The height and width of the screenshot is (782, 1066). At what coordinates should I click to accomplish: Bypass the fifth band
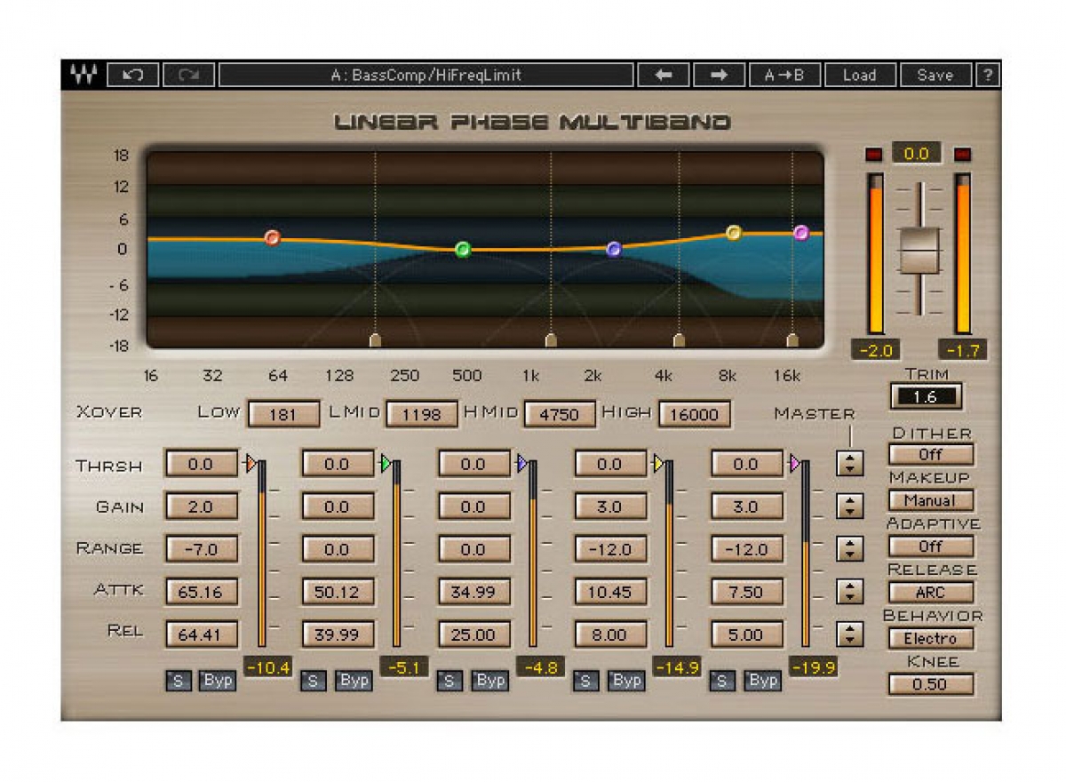(763, 682)
